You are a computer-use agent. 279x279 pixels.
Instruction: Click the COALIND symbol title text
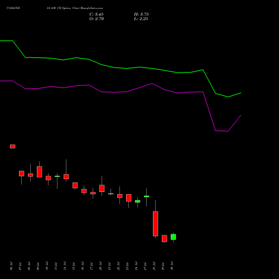[x=13, y=8]
